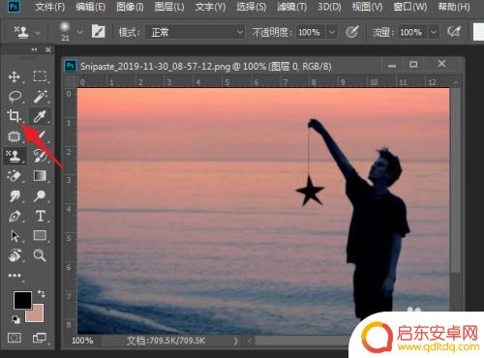Open the 滤镜(T) menu

click(x=291, y=7)
